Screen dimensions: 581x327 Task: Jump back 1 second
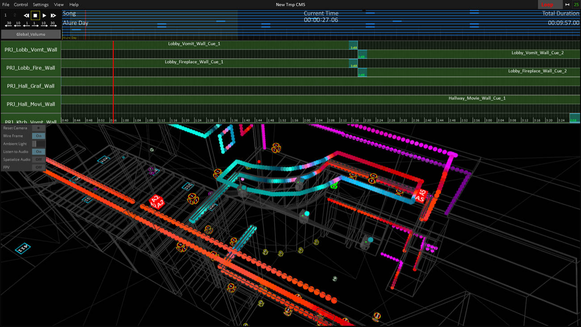click(x=26, y=24)
